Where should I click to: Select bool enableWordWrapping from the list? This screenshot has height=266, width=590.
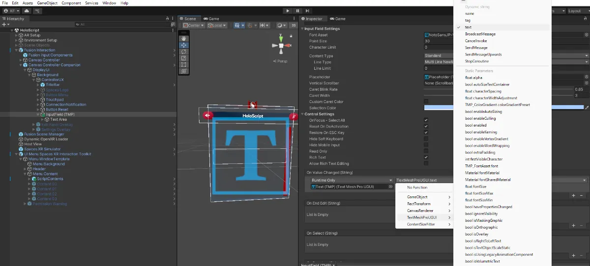coord(487,146)
